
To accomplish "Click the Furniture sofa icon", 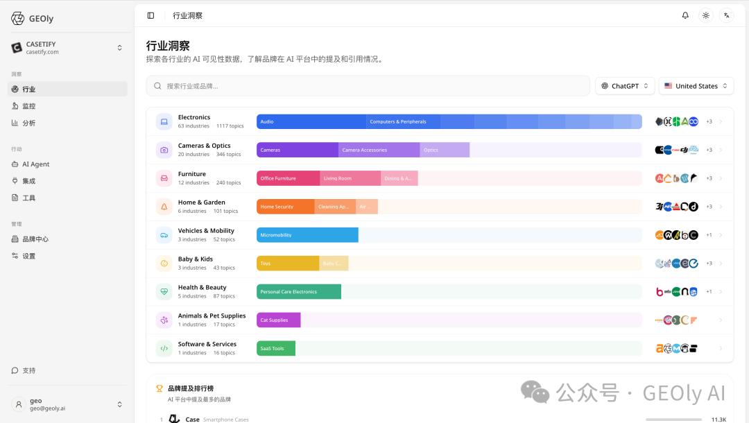I will [164, 178].
